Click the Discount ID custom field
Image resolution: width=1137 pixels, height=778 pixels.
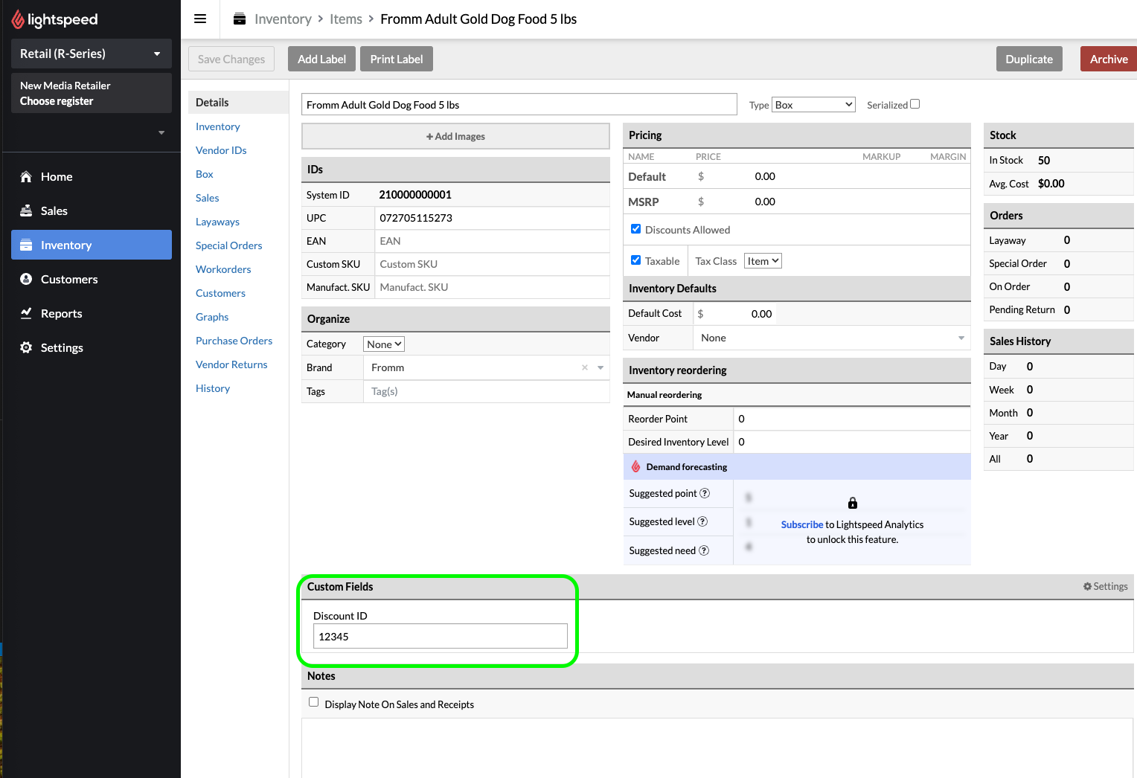[441, 636]
